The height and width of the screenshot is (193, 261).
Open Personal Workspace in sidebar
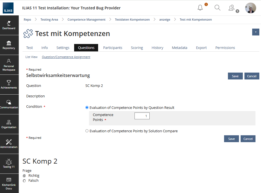(x=9, y=65)
